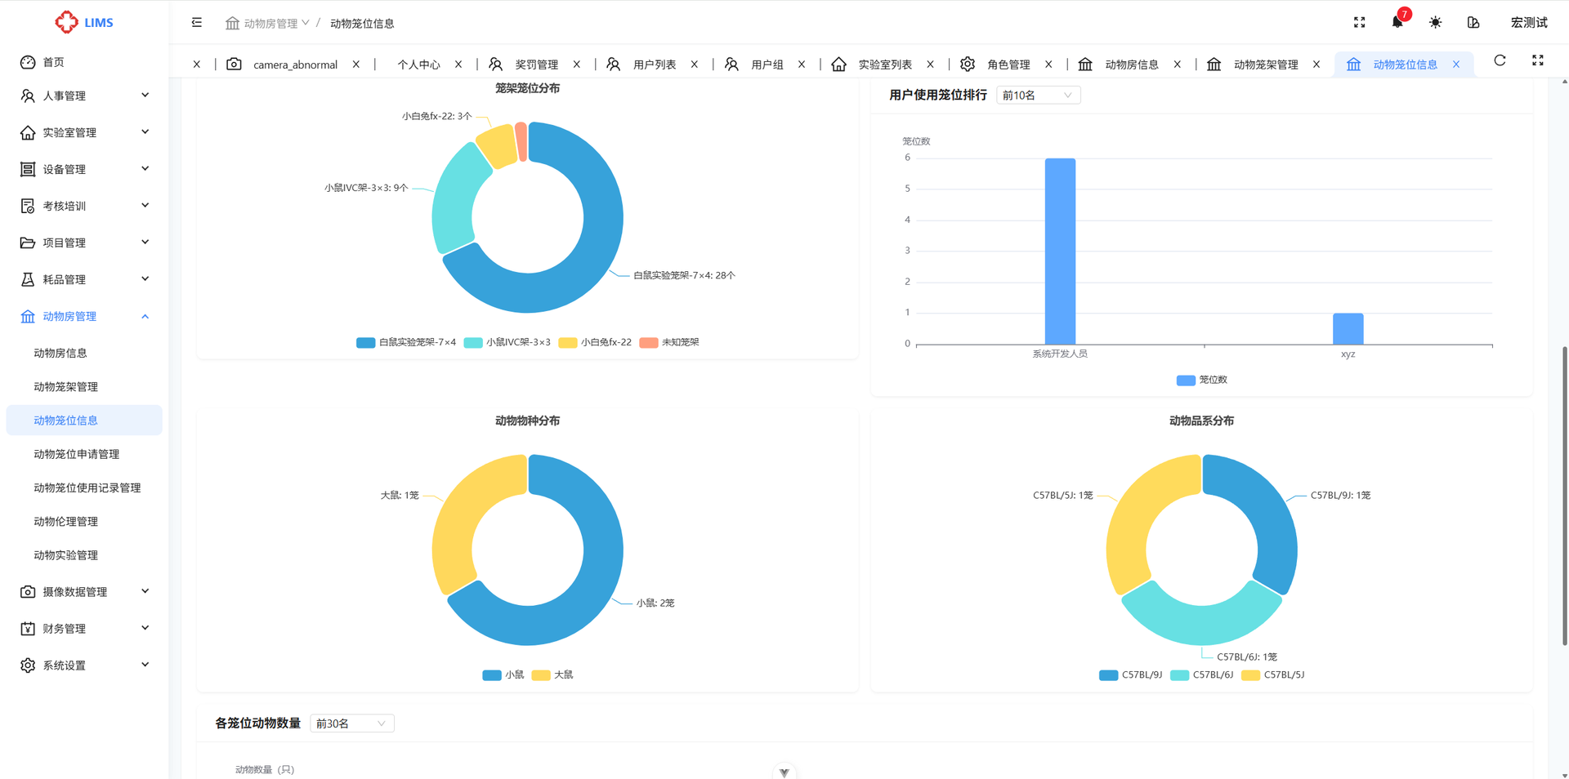Screen dimensions: 1569x779
Task: Maximize content area using tab bar icon
Action: 1537,61
